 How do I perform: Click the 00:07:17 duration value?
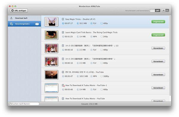point(69,23)
